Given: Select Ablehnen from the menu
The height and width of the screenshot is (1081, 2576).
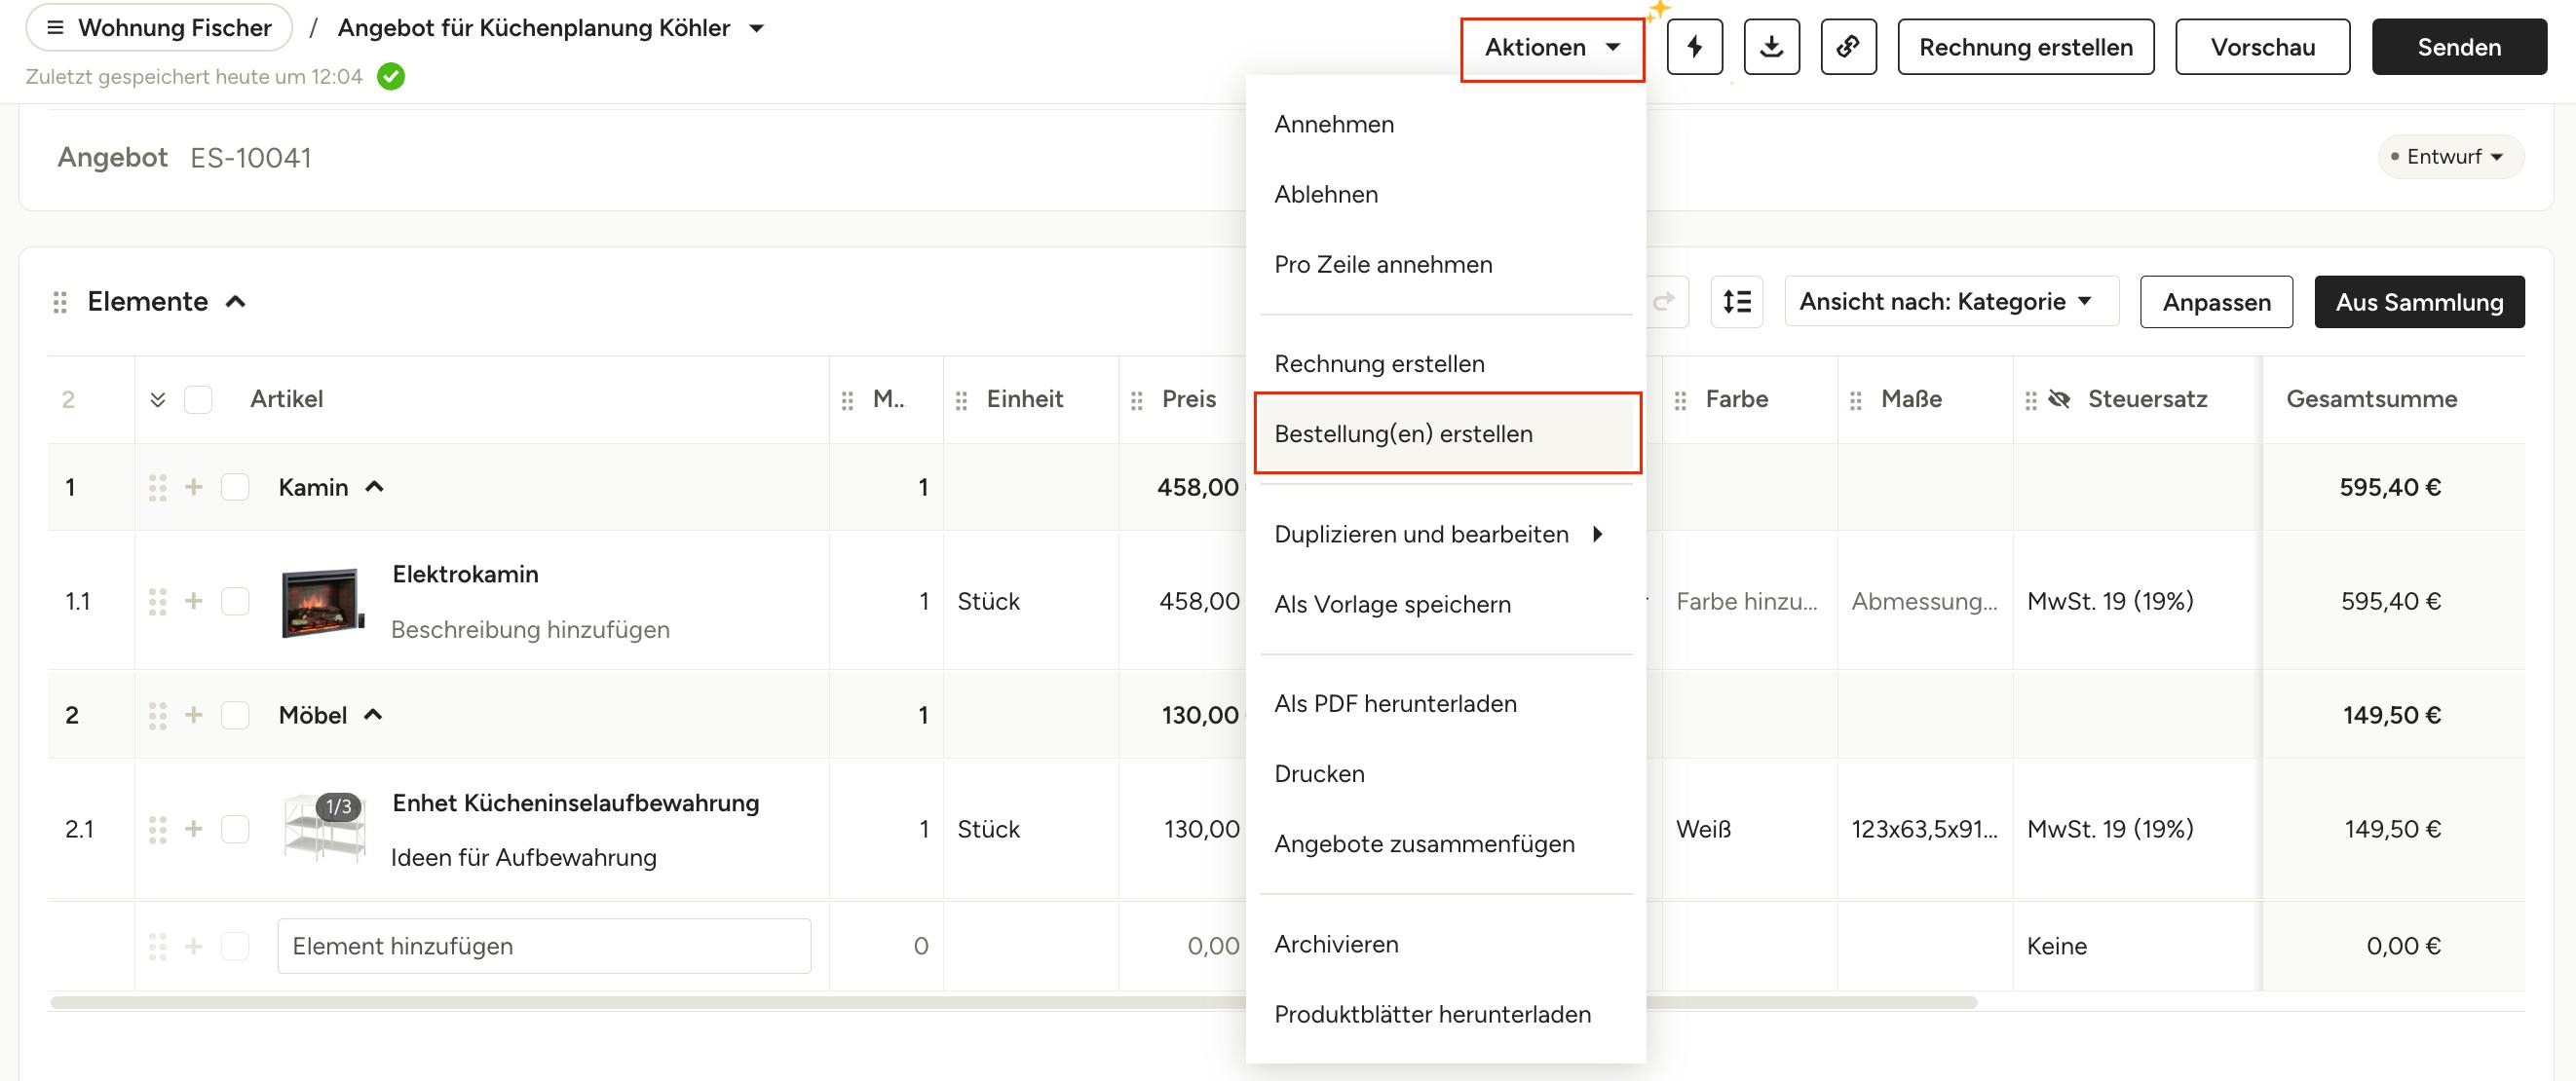Looking at the screenshot, I should pyautogui.click(x=1445, y=194).
